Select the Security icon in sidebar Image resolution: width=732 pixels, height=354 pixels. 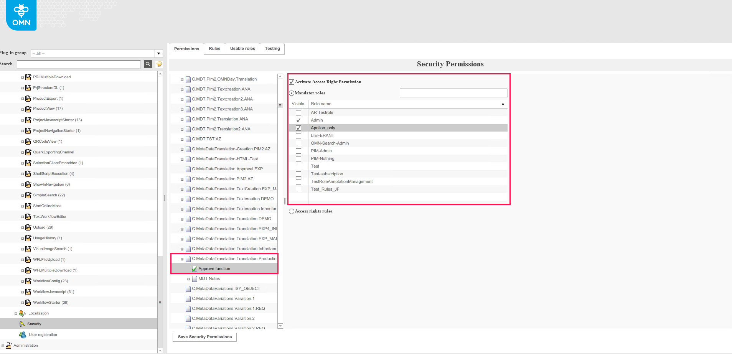[x=22, y=324]
